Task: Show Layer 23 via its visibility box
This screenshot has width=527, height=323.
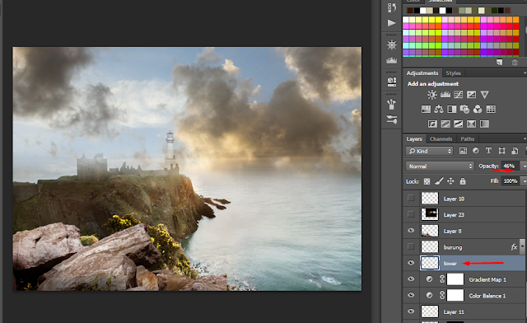Action: (411, 214)
